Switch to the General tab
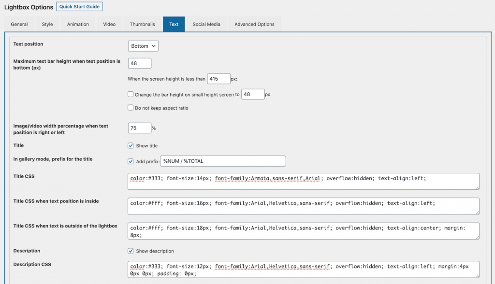 [19, 24]
